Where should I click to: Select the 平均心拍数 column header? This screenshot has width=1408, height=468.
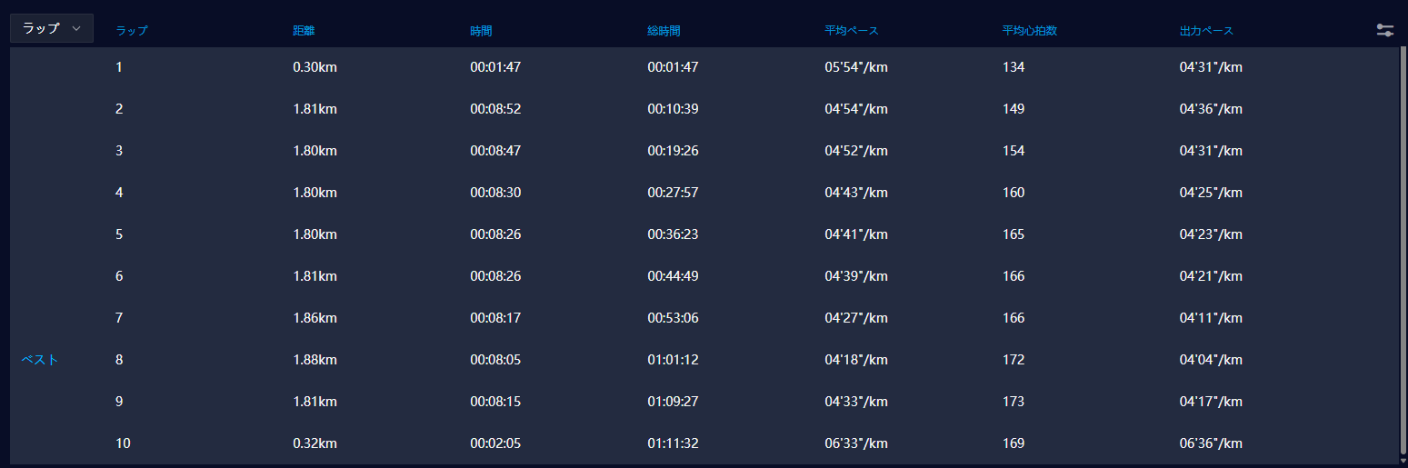1029,31
